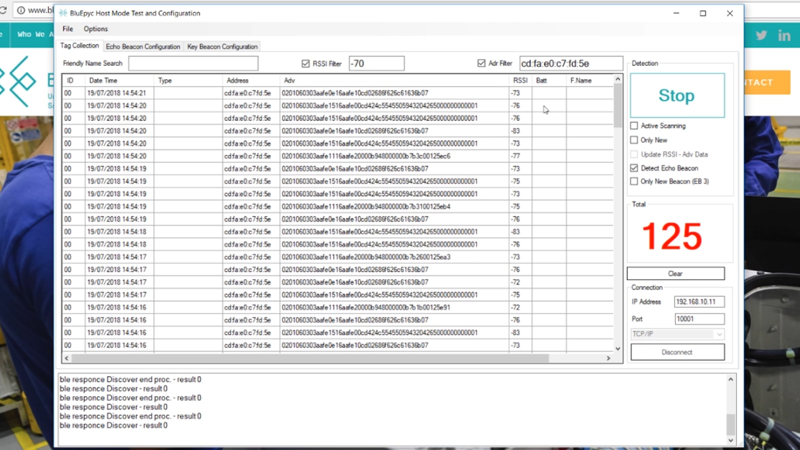Click horizontal scroll right arrow under table
This screenshot has height=450, width=800.
click(x=608, y=358)
